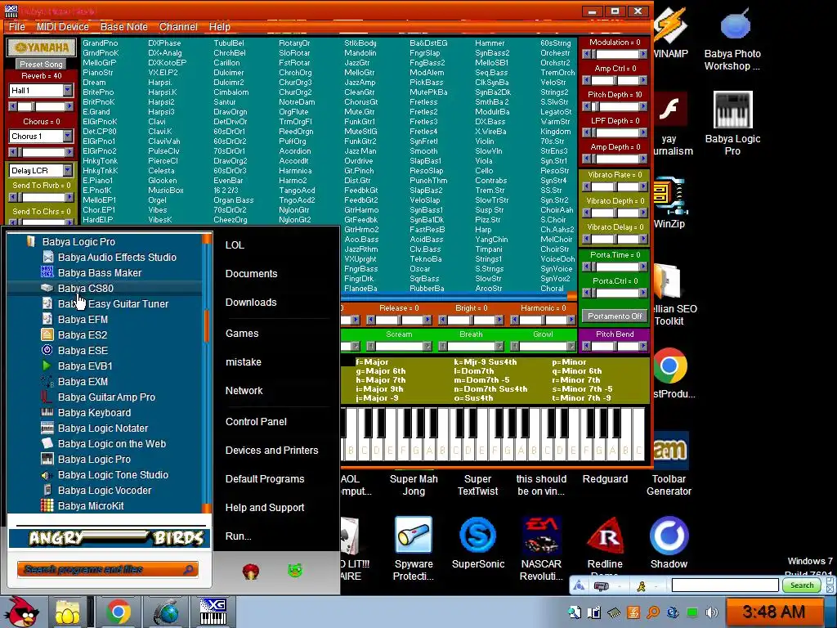Image resolution: width=837 pixels, height=628 pixels.
Task: Select the Kingdom voice
Action: click(555, 132)
